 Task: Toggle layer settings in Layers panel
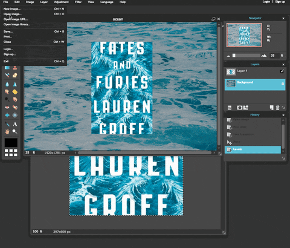point(230,108)
